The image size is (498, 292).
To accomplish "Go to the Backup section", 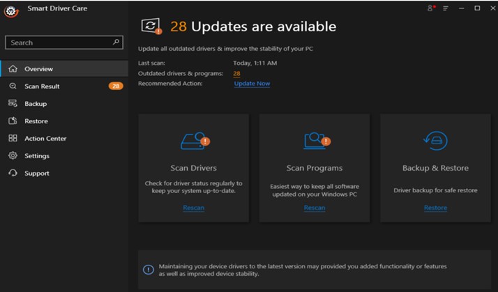I will coord(64,103).
